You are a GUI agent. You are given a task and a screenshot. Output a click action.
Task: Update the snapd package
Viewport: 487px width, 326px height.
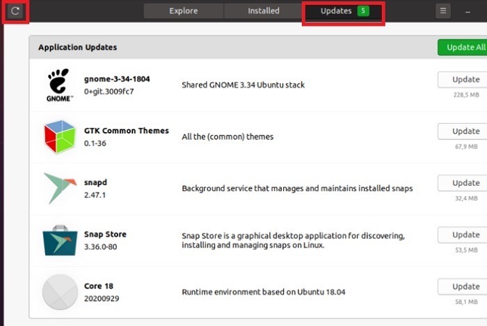click(x=463, y=183)
